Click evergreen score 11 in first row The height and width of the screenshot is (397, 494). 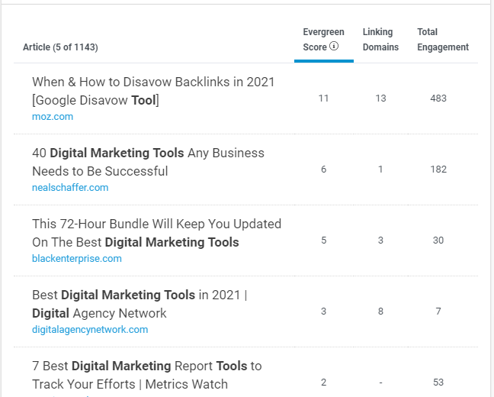click(x=323, y=98)
